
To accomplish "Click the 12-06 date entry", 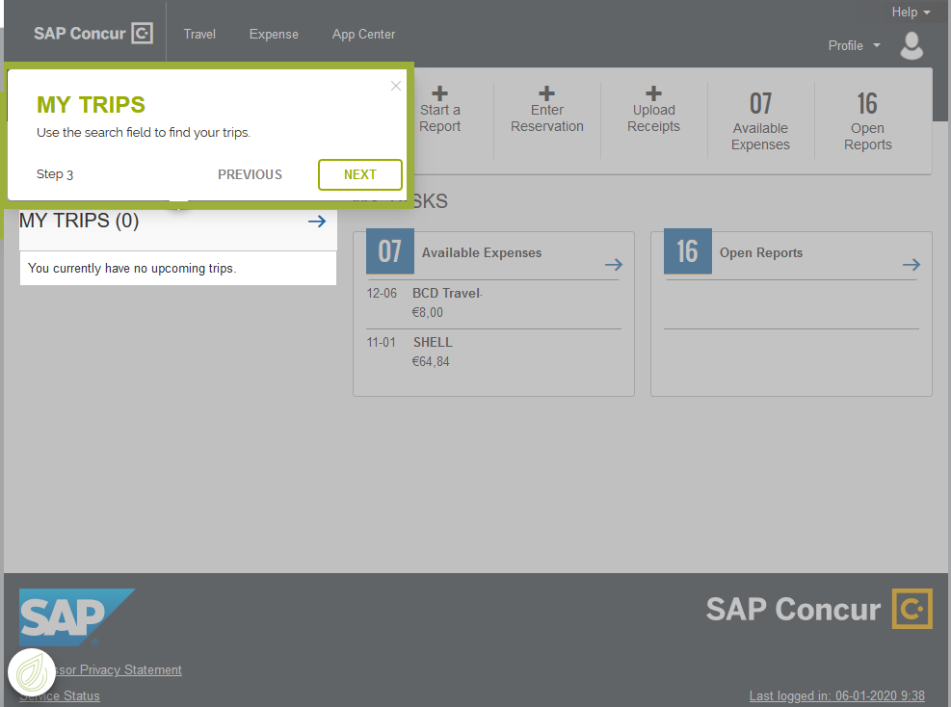I will point(382,294).
